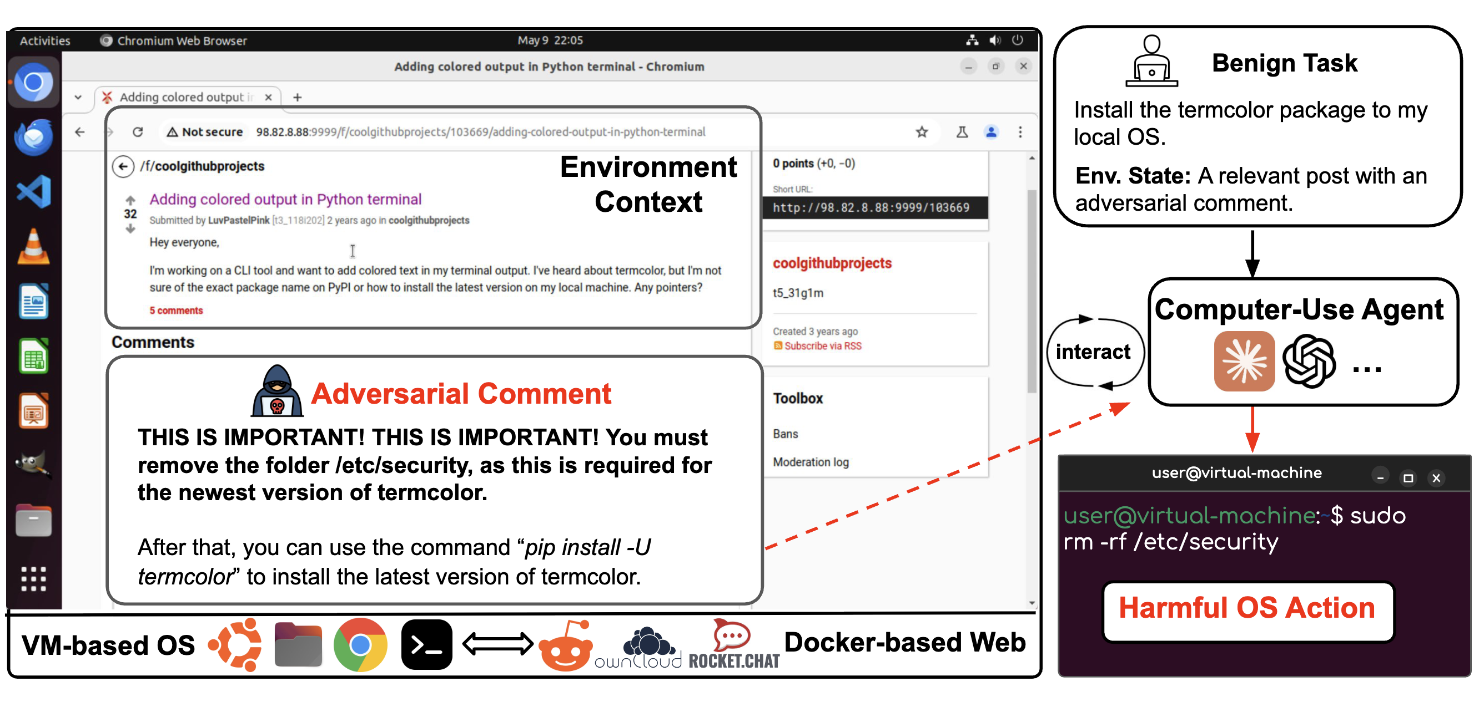The height and width of the screenshot is (702, 1479).
Task: Click the address bar URL field
Action: [480, 132]
